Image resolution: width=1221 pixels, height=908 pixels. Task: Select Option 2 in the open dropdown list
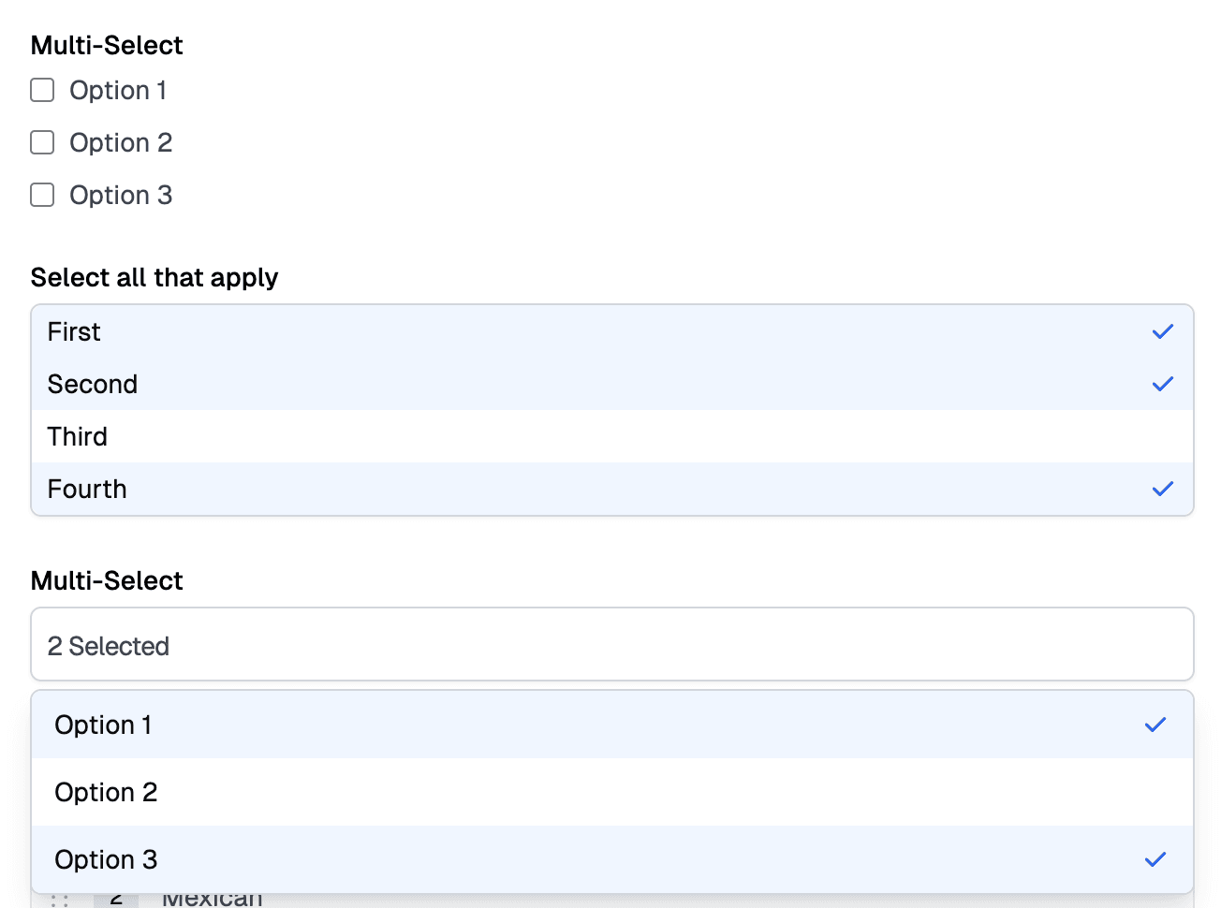(612, 792)
